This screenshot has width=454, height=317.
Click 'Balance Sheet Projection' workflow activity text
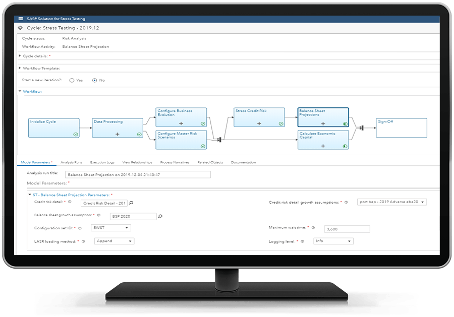coord(86,46)
